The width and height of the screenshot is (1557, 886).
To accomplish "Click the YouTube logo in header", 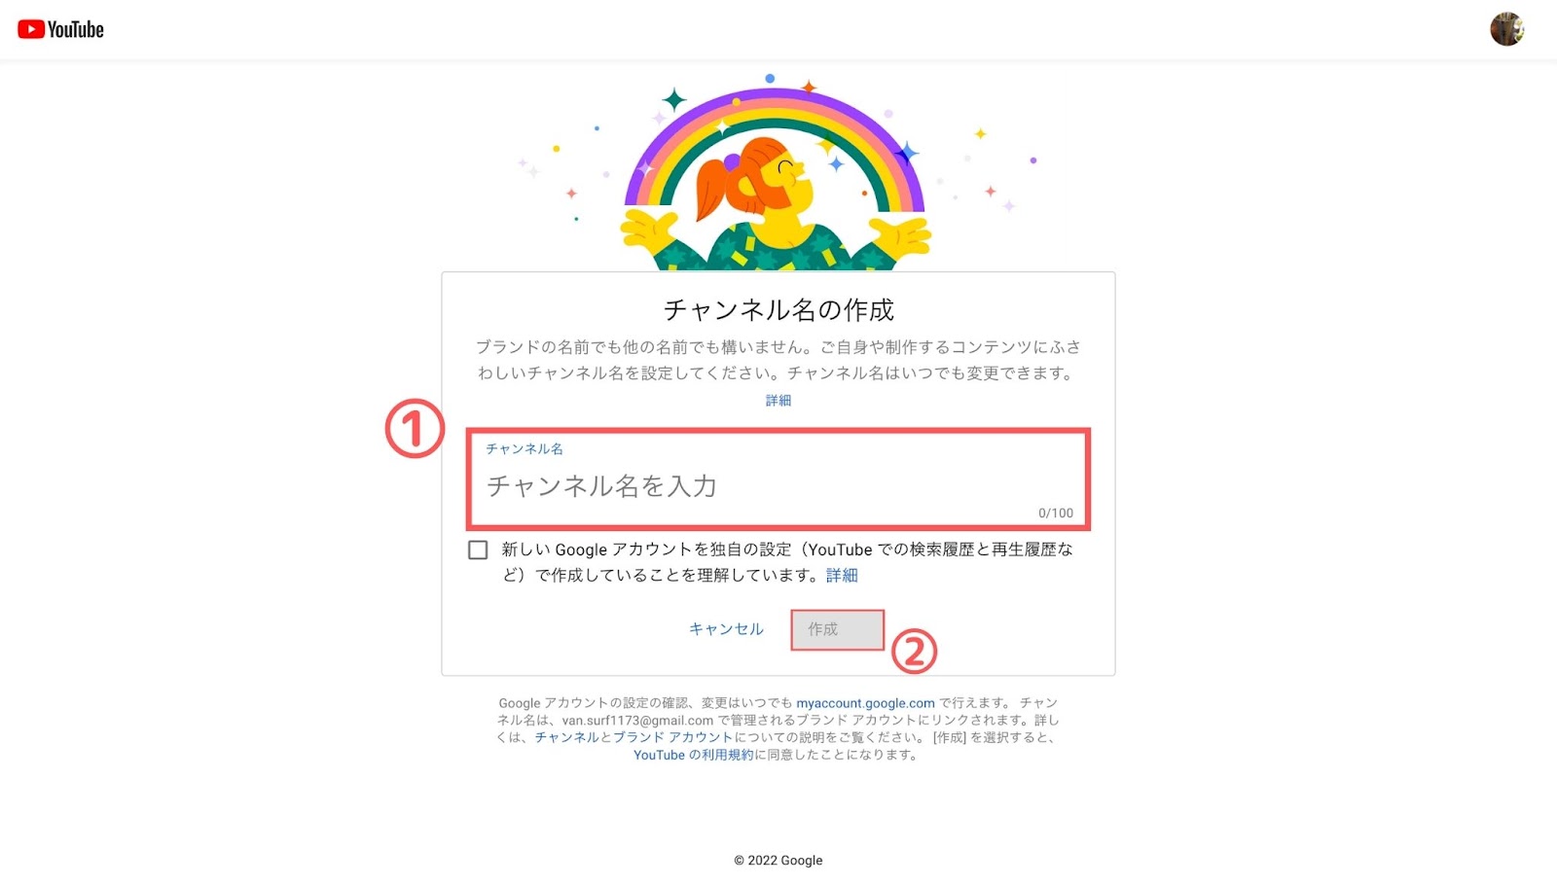I will (60, 30).
